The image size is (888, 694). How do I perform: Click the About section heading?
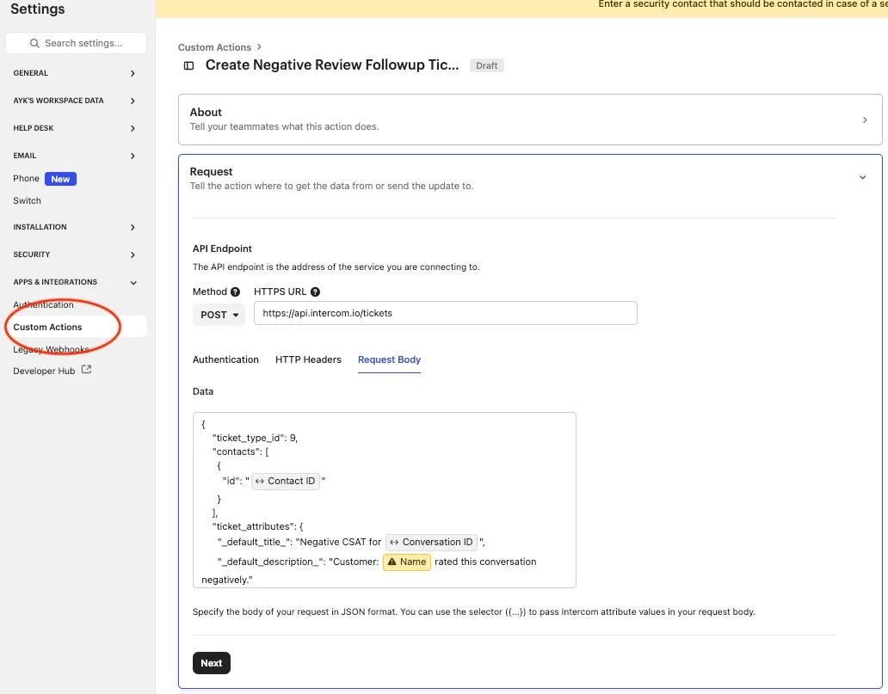(x=206, y=112)
